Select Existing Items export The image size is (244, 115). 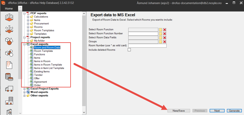click(x=42, y=72)
